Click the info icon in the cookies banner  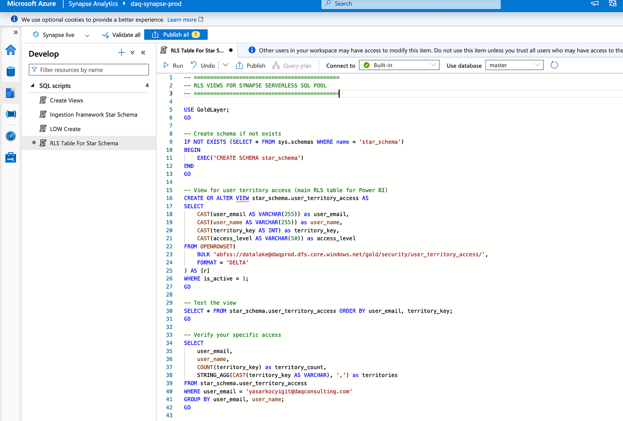click(14, 19)
